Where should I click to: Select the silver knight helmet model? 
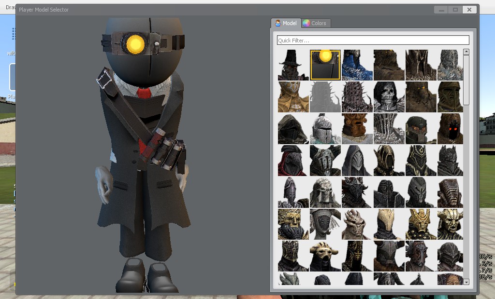[325, 129]
